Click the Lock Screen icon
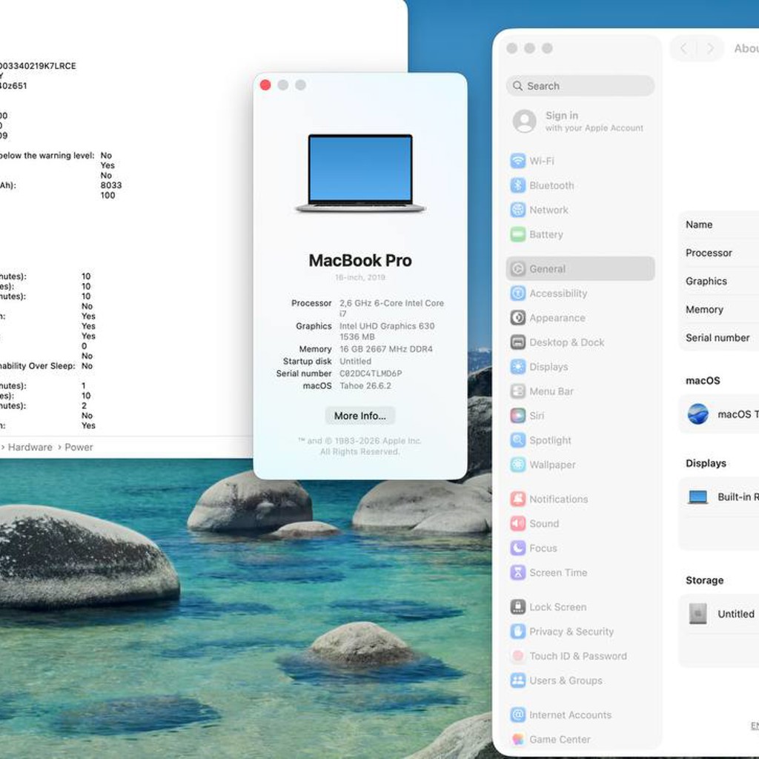 [517, 606]
